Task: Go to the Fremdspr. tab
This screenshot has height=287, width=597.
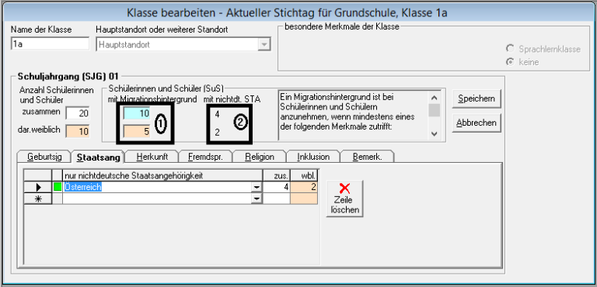Action: (205, 157)
